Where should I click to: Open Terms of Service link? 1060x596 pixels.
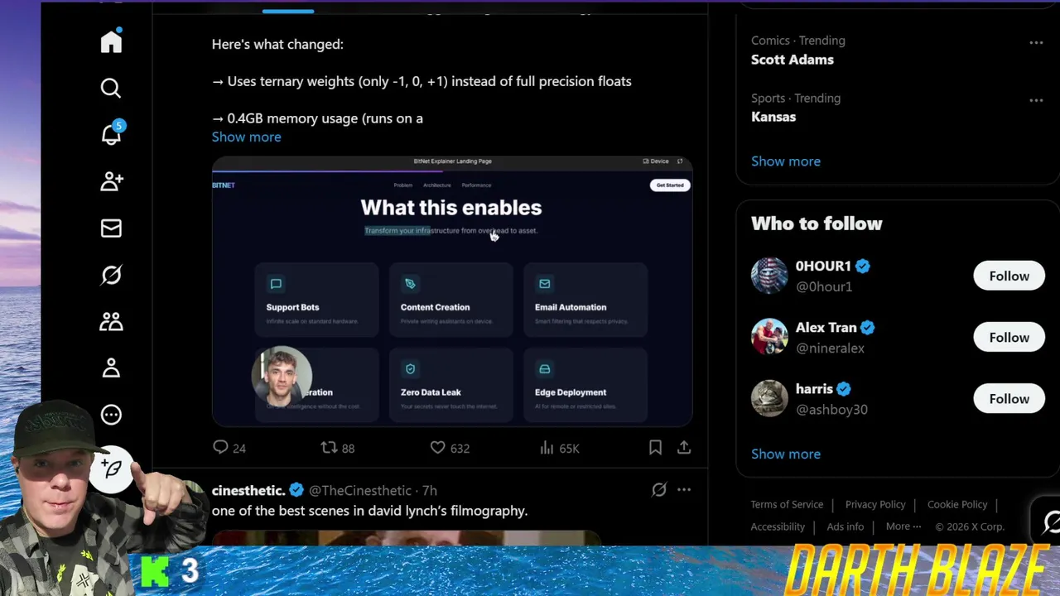coord(787,504)
